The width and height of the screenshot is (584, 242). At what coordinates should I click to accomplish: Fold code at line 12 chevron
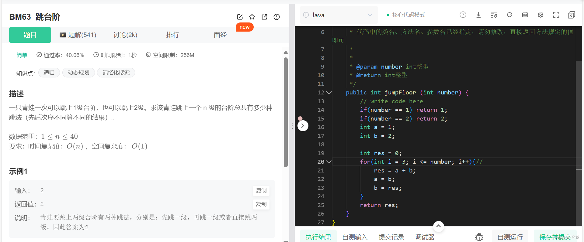329,93
